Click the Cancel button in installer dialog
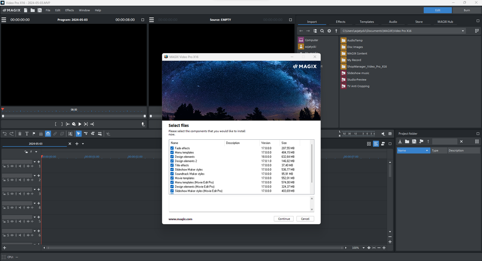 [305, 219]
